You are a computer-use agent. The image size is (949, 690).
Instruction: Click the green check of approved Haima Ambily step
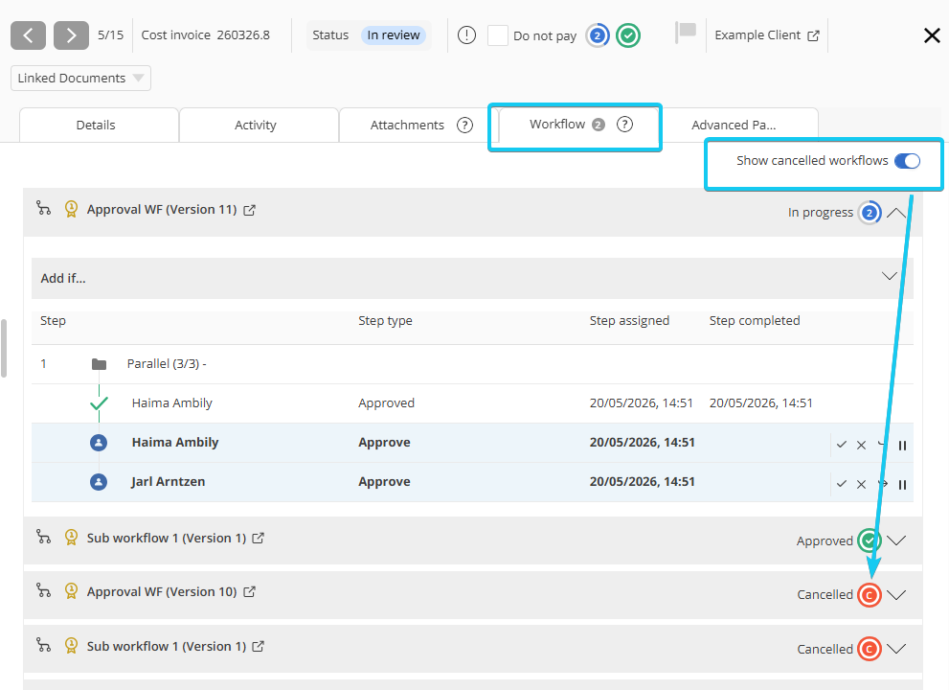99,402
